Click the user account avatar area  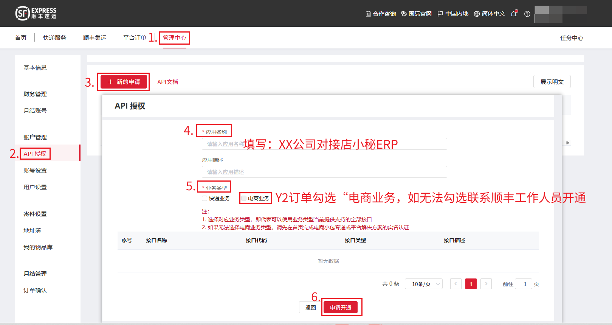pyautogui.click(x=561, y=14)
